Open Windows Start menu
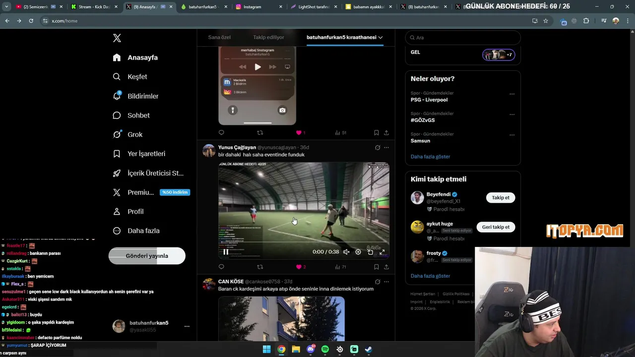The height and width of the screenshot is (357, 635). pyautogui.click(x=266, y=349)
